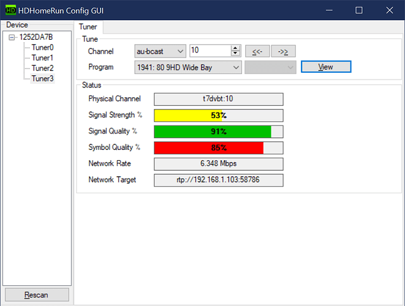Click the Rescan button
The height and width of the screenshot is (306, 405).
pos(37,294)
